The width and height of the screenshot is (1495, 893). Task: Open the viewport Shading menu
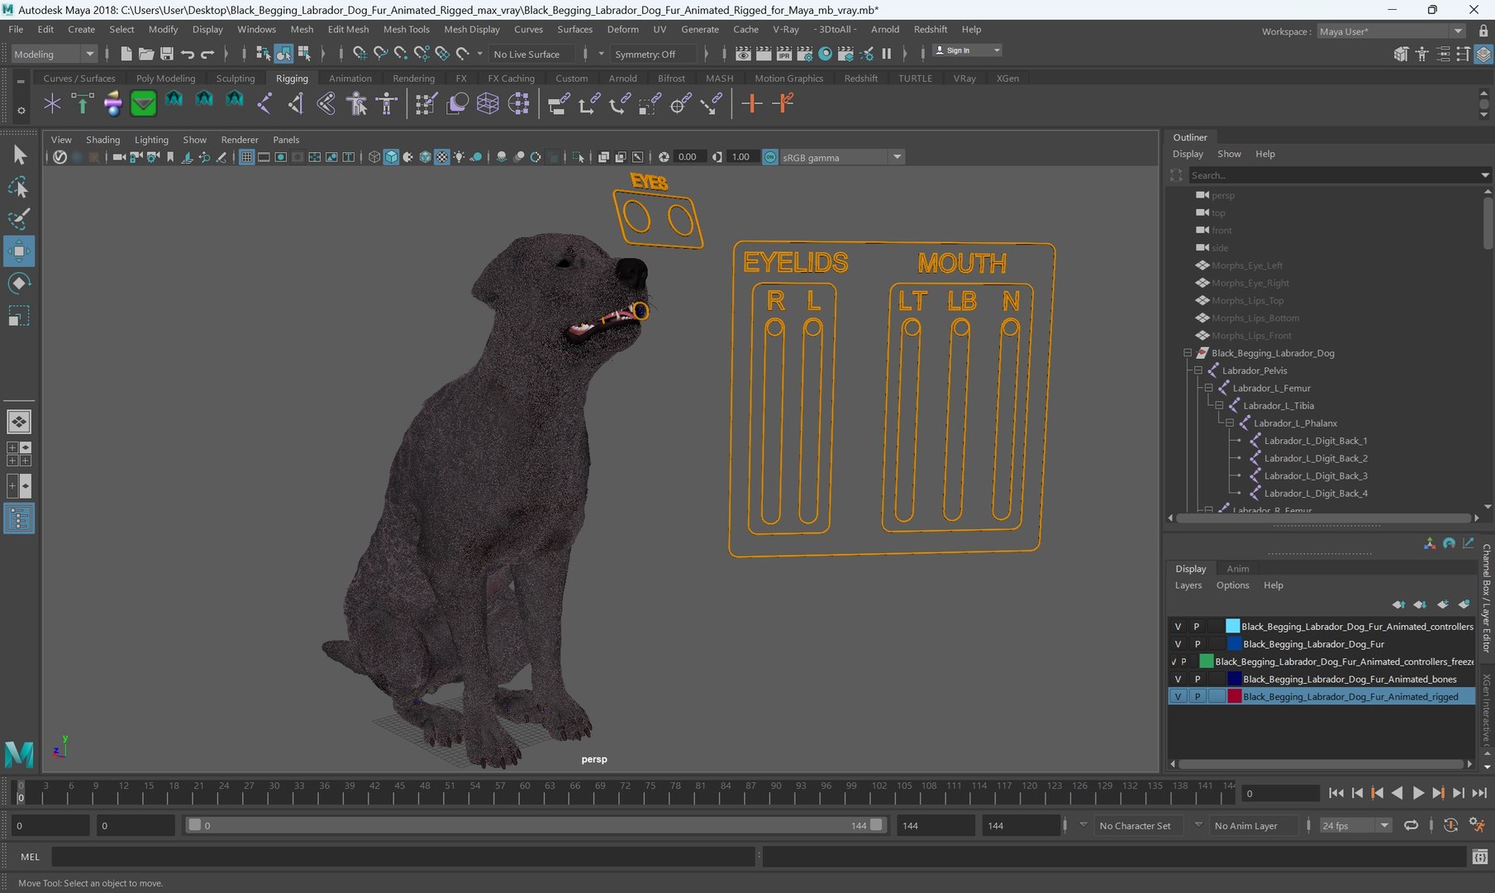[102, 140]
